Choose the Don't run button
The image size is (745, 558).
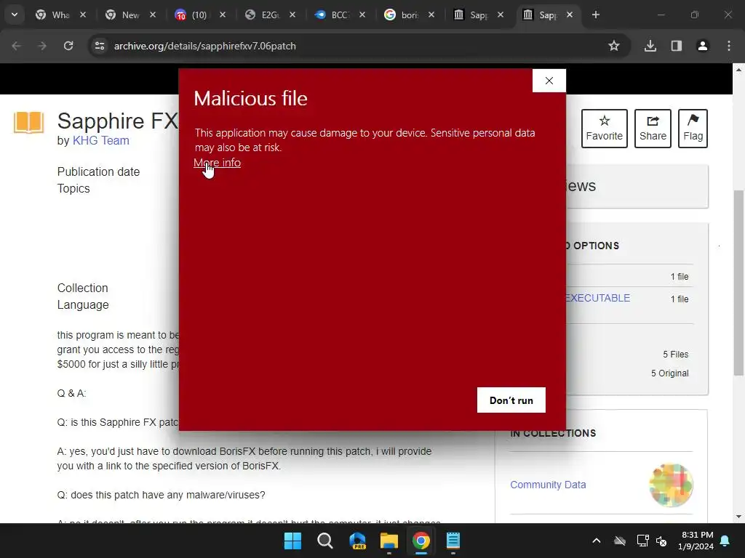(511, 400)
